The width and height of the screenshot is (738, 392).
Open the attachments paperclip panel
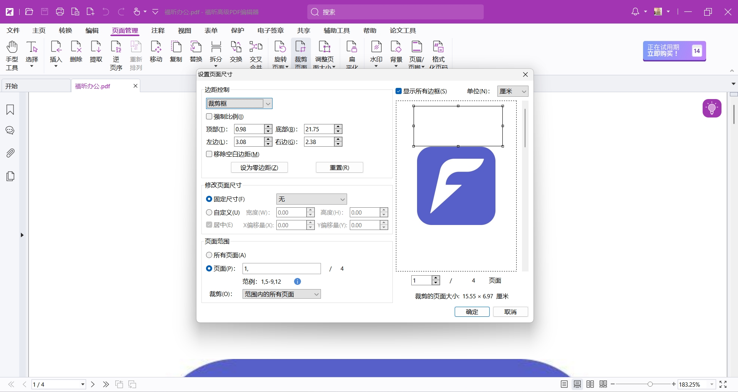pyautogui.click(x=10, y=153)
